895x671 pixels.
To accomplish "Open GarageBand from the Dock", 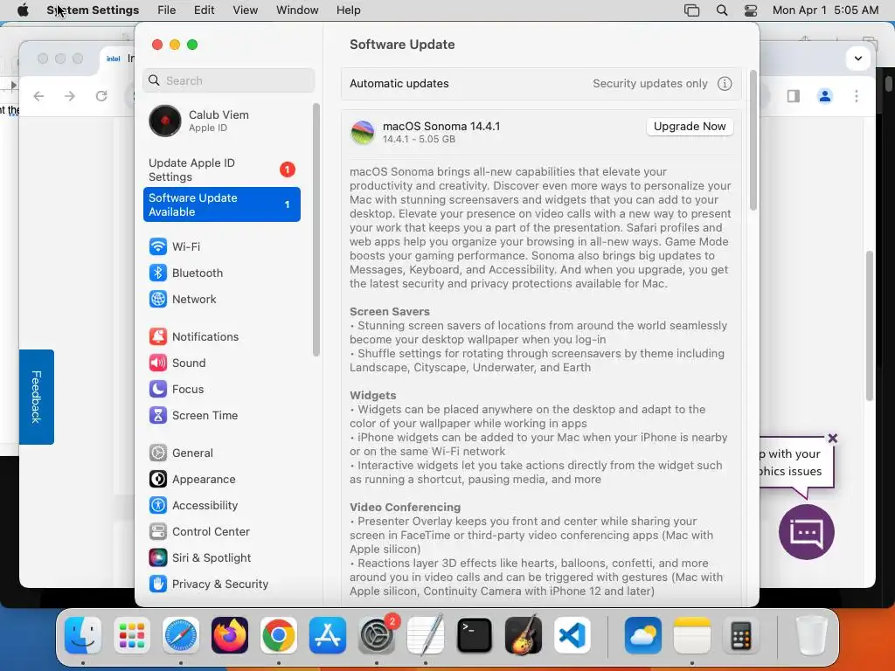I will coord(524,635).
